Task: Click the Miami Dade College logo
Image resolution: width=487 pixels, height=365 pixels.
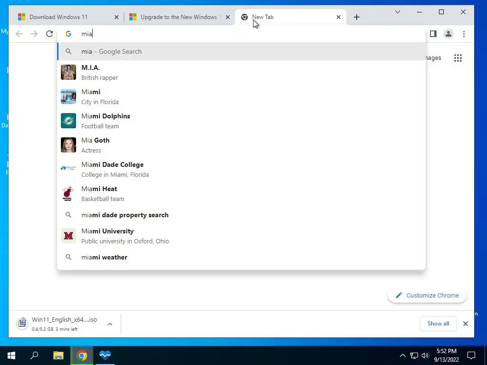Action: 68,168
